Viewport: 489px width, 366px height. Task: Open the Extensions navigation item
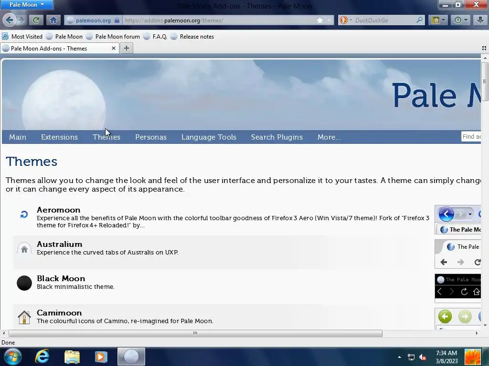coord(59,137)
